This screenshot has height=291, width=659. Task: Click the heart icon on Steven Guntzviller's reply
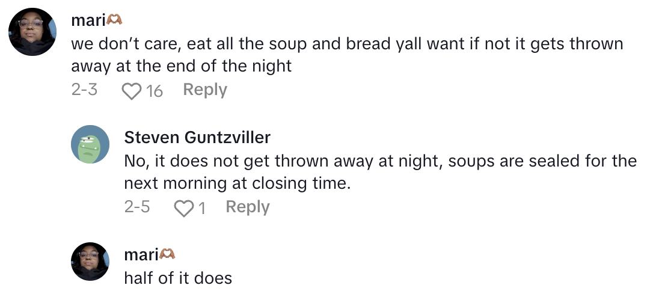tap(182, 209)
